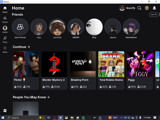The height and width of the screenshot is (120, 160).
Task: Click the 4cecify username text
Action: point(131,8)
